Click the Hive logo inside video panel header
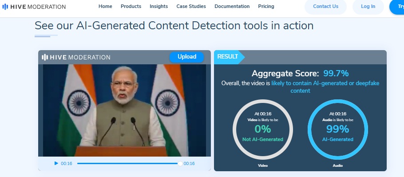The width and height of the screenshot is (404, 177). 76,57
